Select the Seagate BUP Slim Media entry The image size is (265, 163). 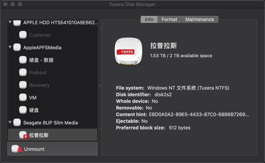coord(53,122)
